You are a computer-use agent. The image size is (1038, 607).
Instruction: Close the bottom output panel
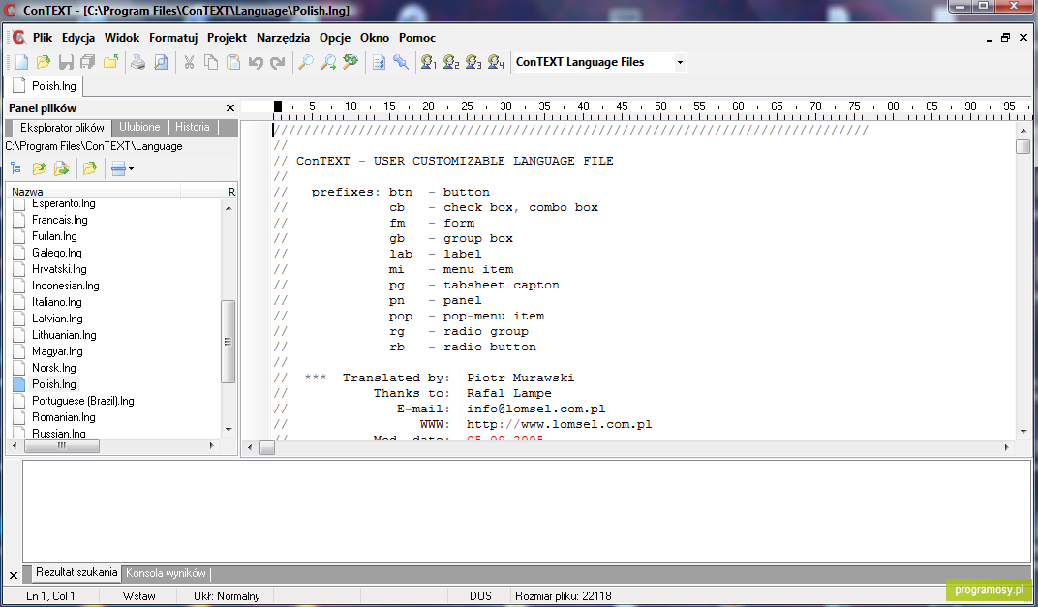coord(14,575)
